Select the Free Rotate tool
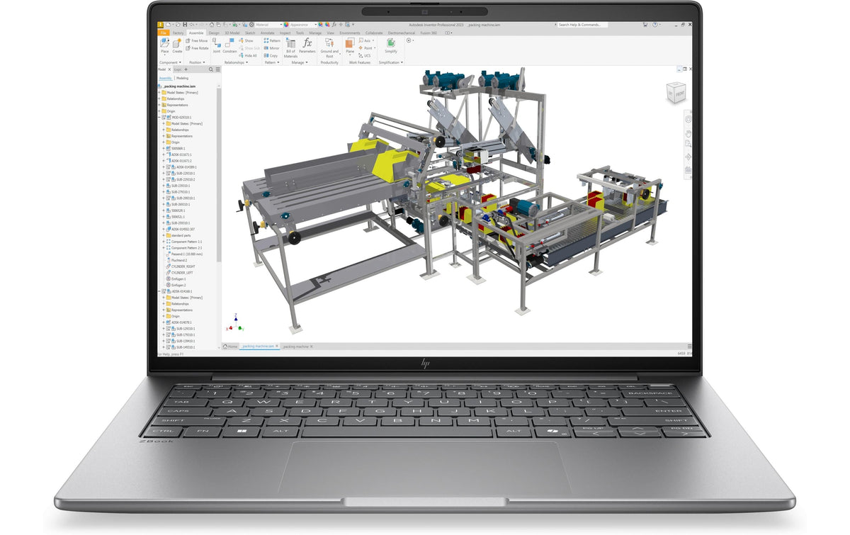The height and width of the screenshot is (535, 850). pyautogui.click(x=198, y=48)
